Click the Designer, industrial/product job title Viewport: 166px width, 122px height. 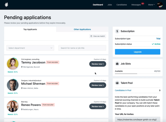(31, 81)
